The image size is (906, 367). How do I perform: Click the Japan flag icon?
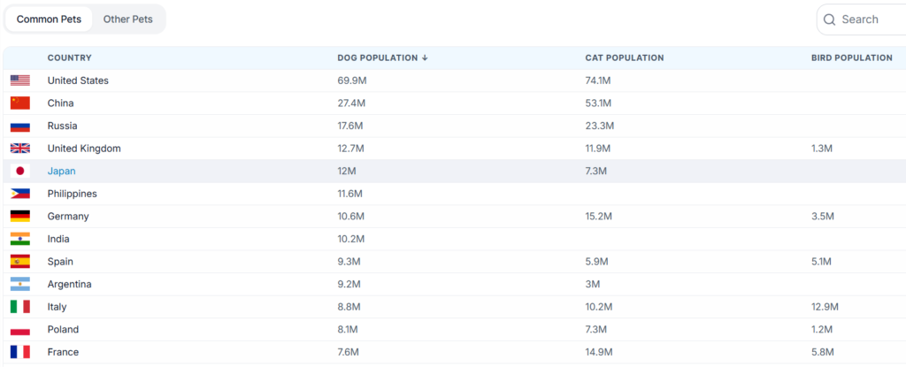coord(20,171)
